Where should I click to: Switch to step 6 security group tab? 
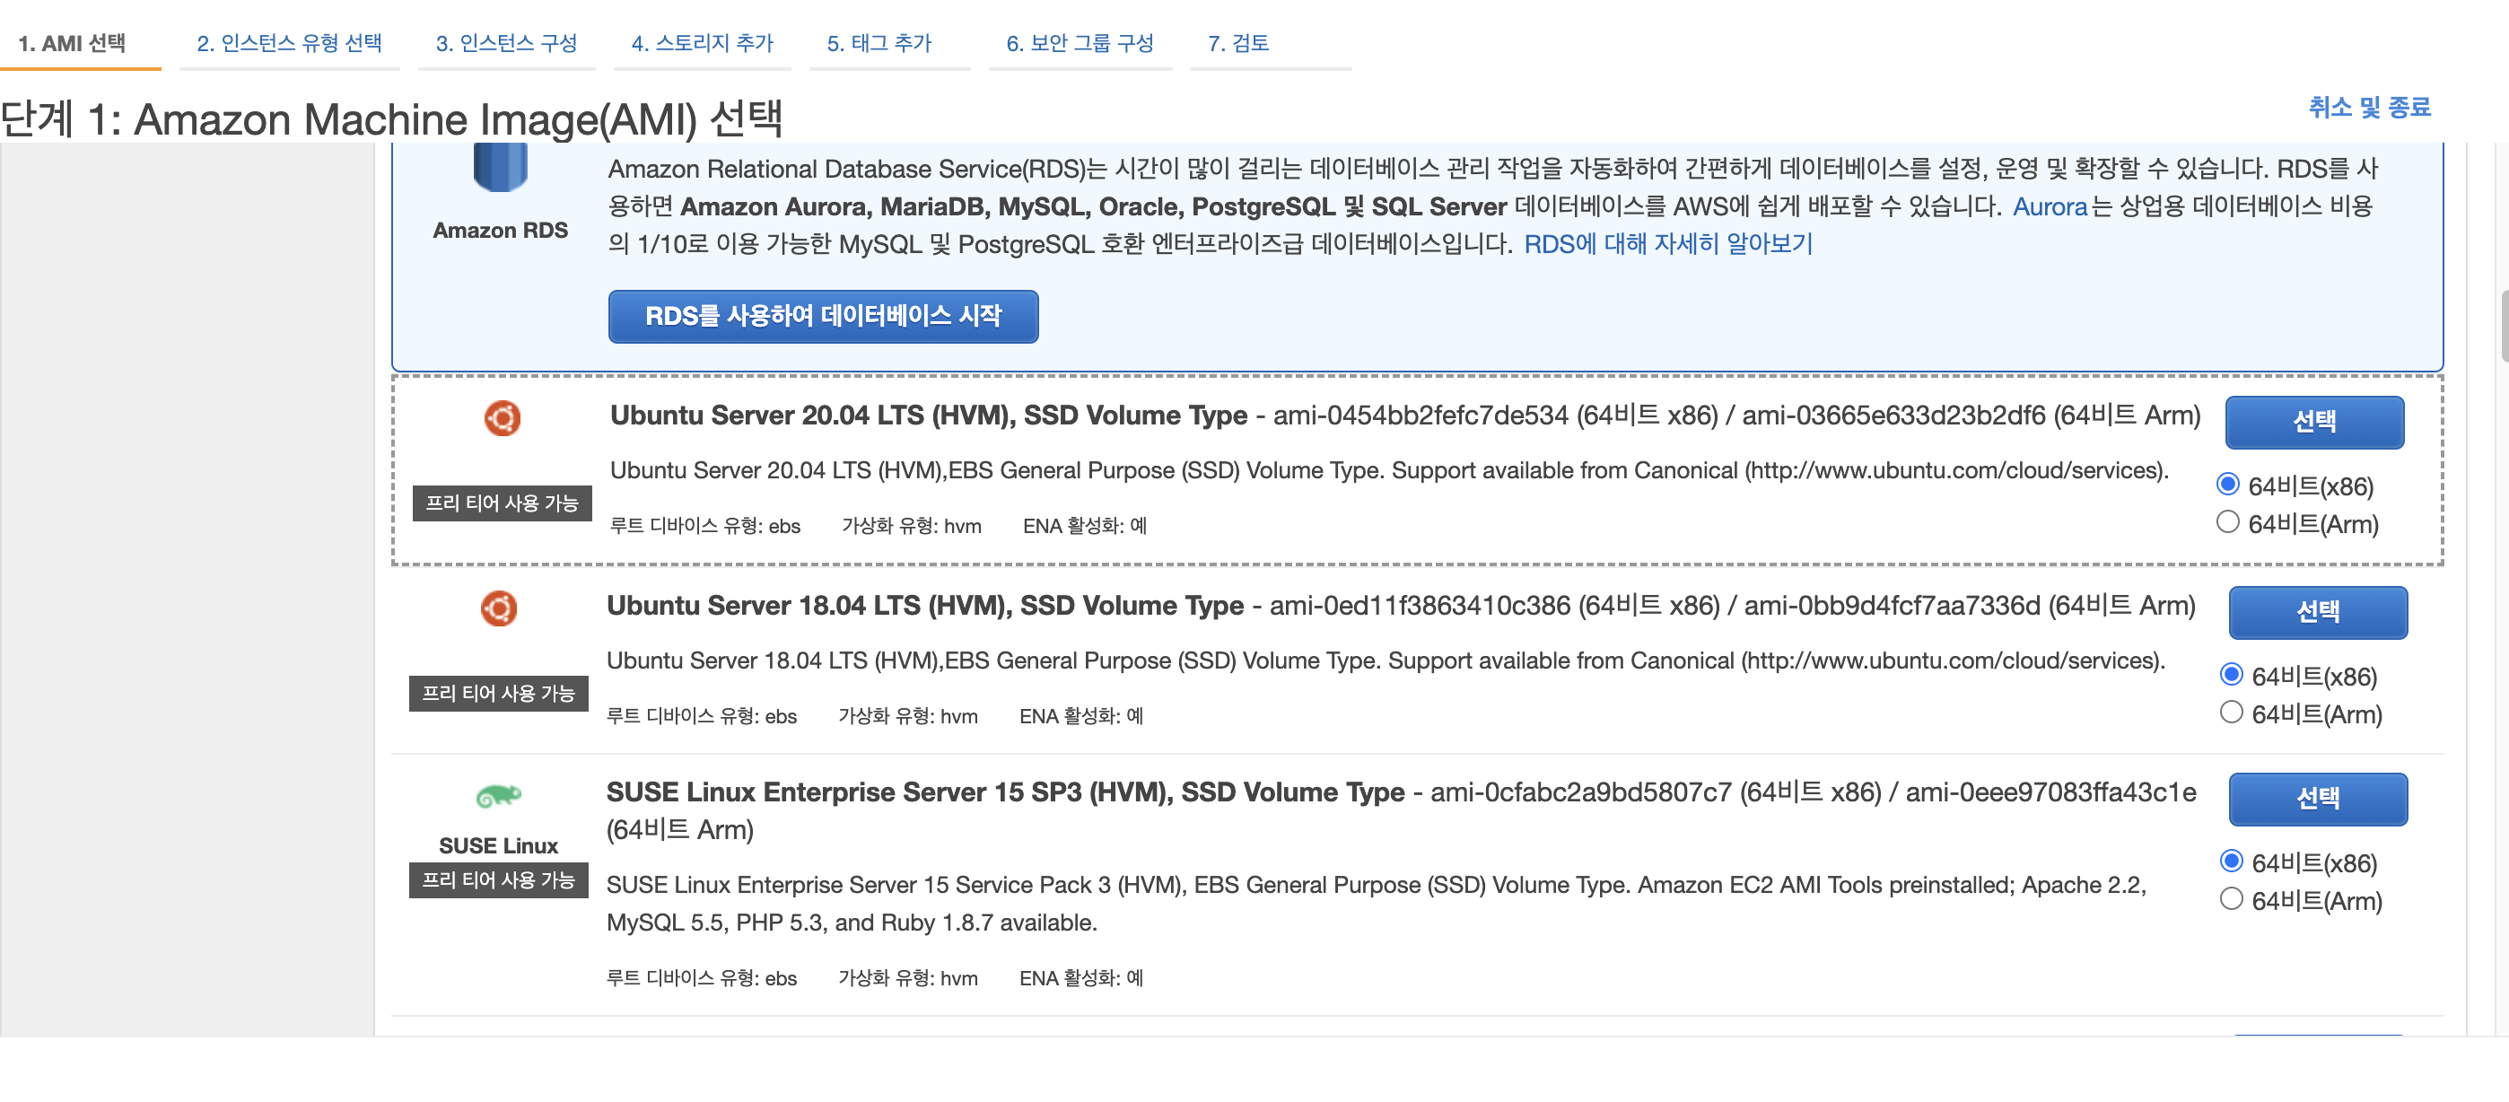1080,43
